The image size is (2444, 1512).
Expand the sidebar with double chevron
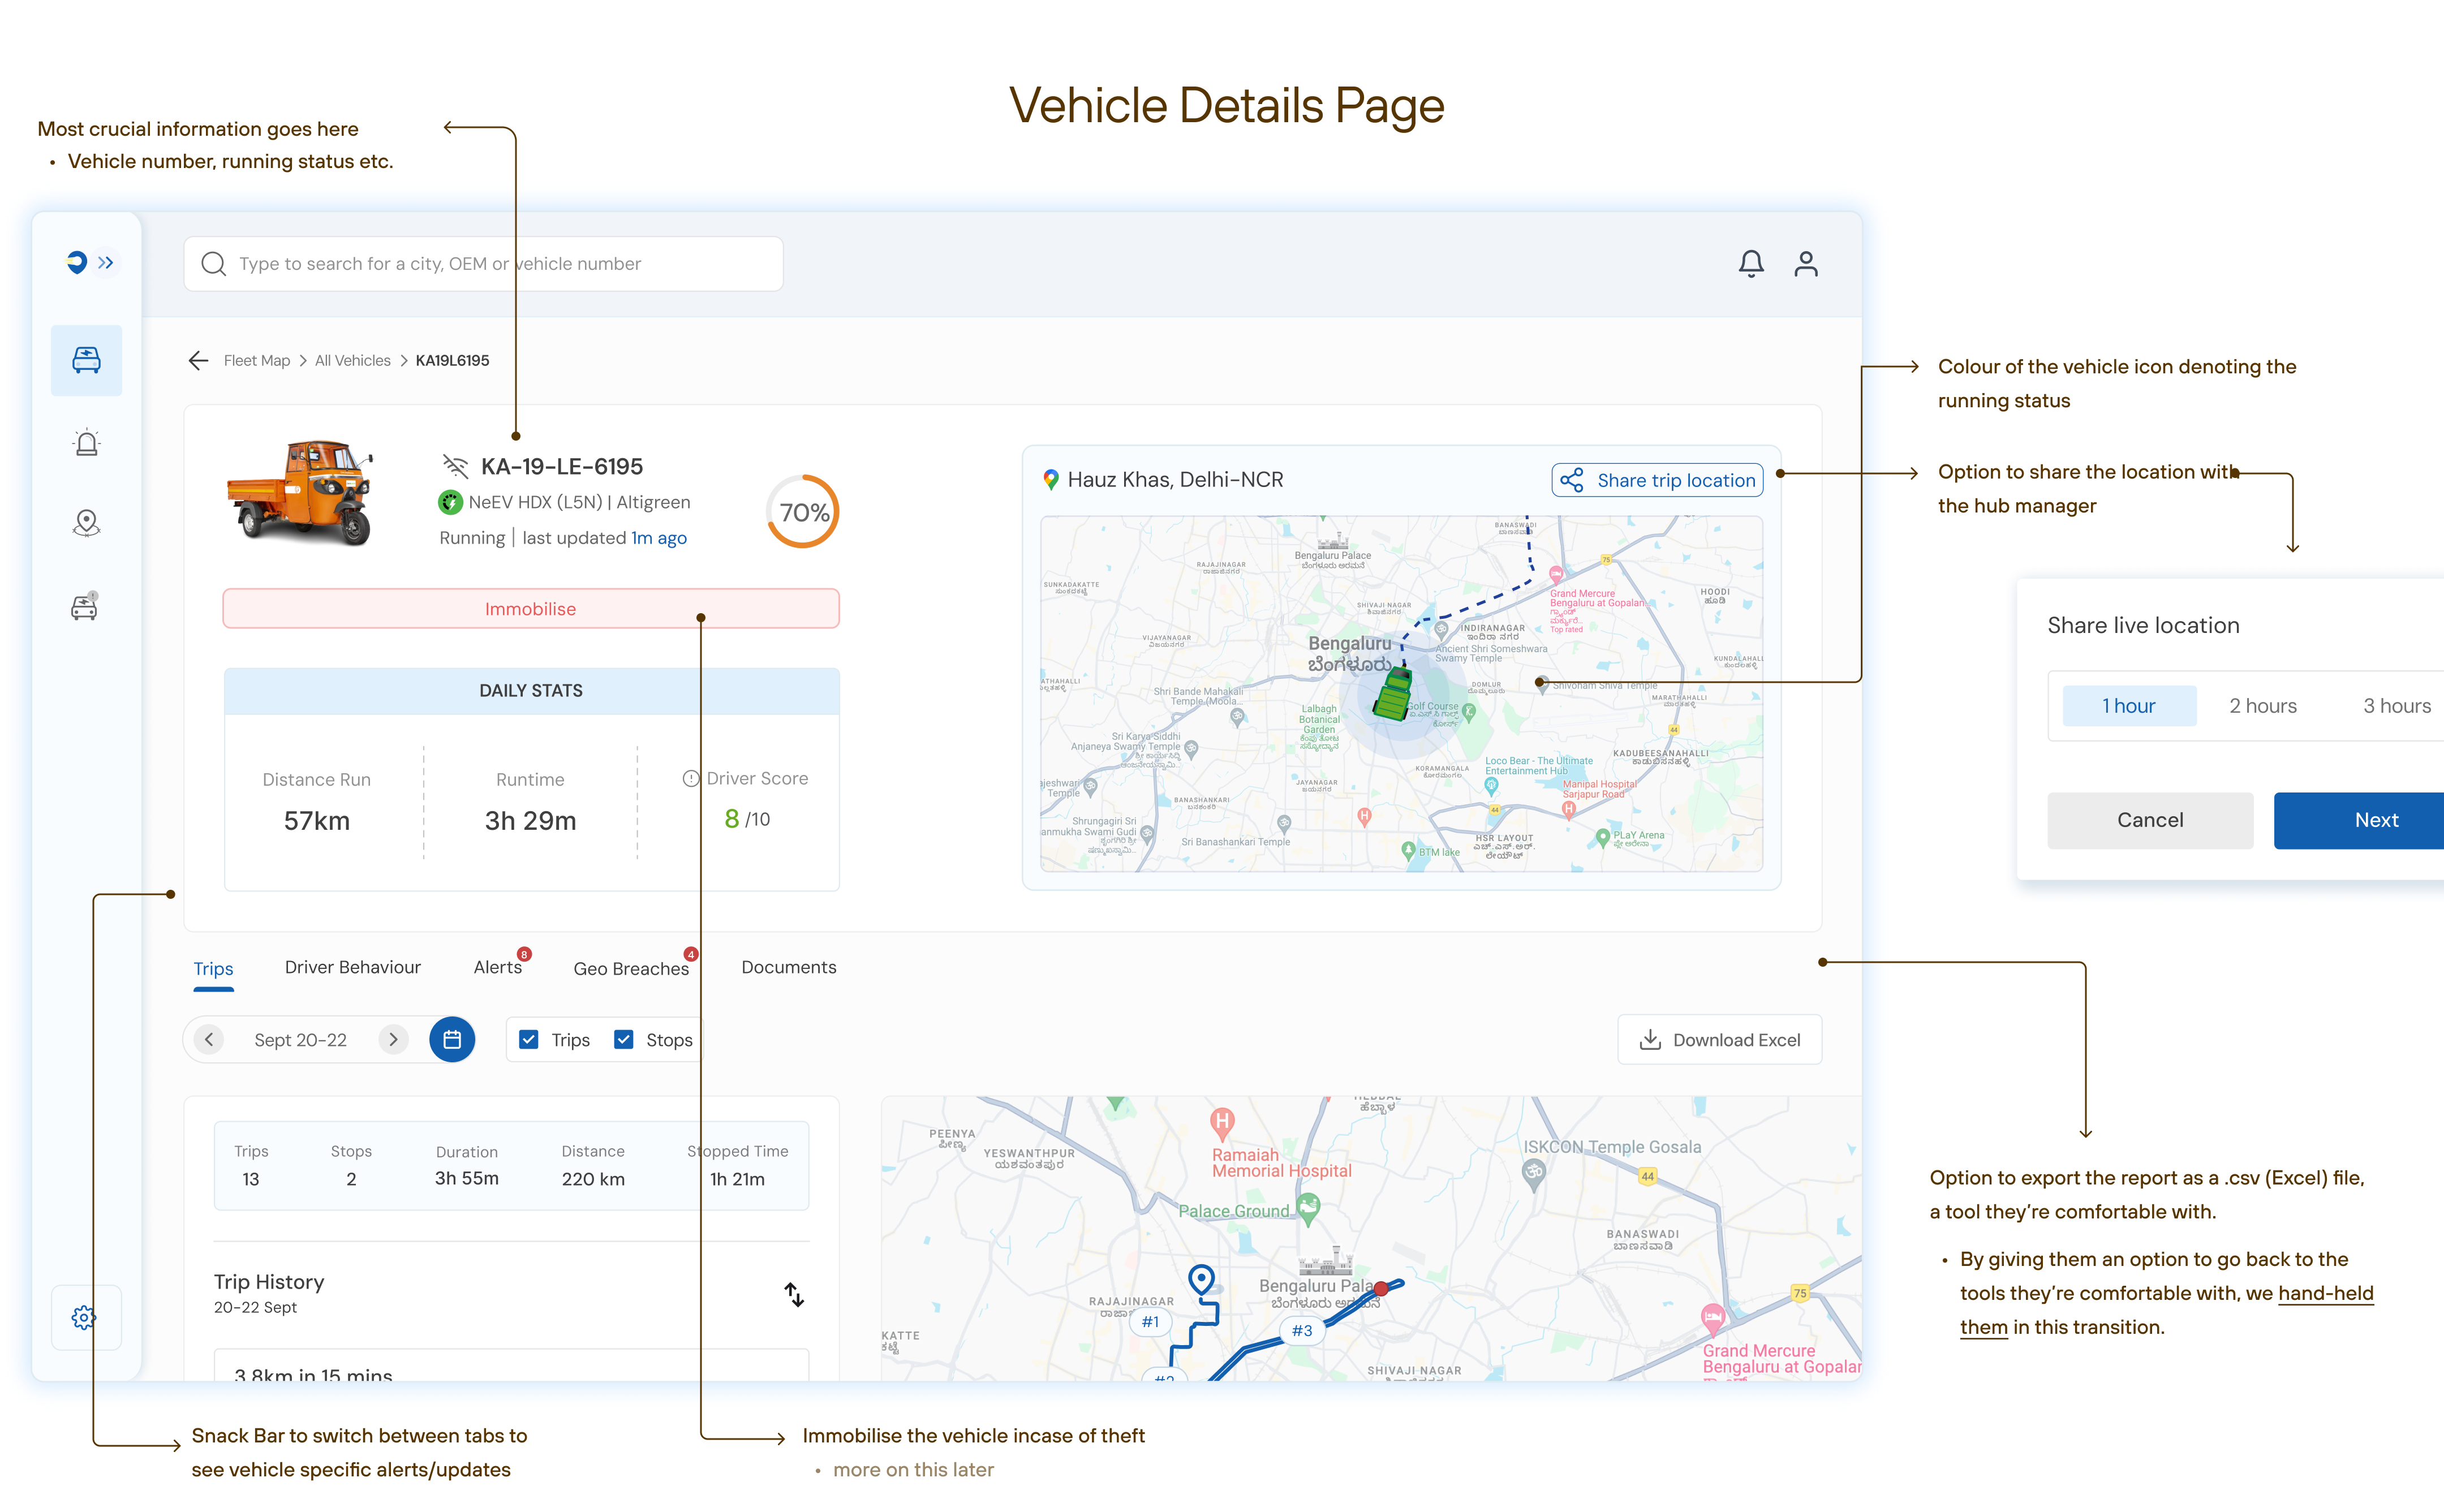(x=106, y=263)
